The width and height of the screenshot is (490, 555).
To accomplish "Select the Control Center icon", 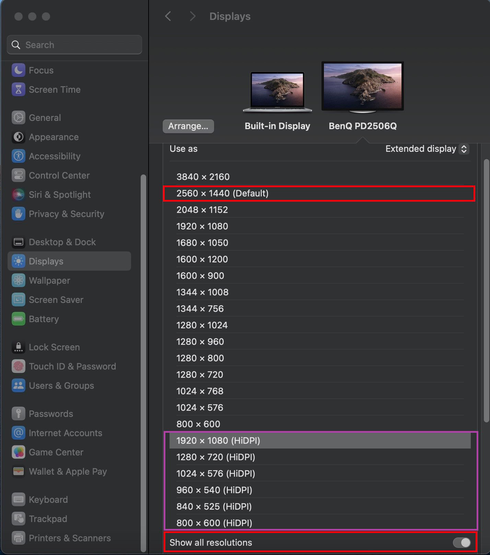I will [19, 175].
